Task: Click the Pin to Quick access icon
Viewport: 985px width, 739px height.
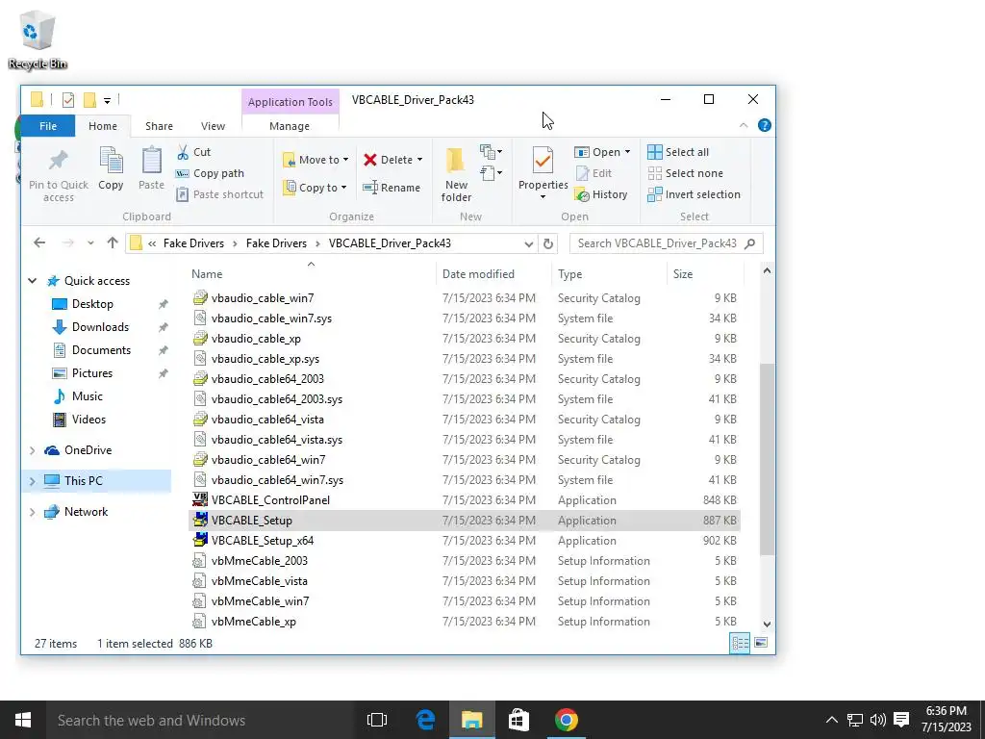Action: pos(59,161)
